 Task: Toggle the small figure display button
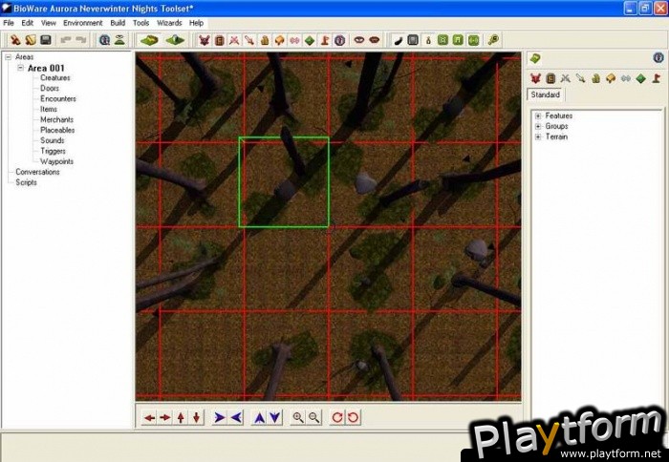428,40
